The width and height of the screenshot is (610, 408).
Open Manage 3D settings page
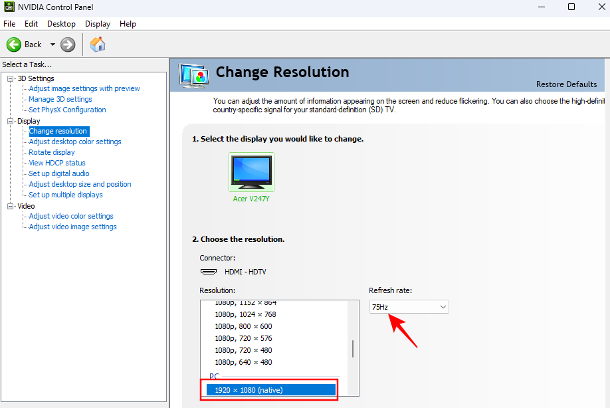[60, 99]
